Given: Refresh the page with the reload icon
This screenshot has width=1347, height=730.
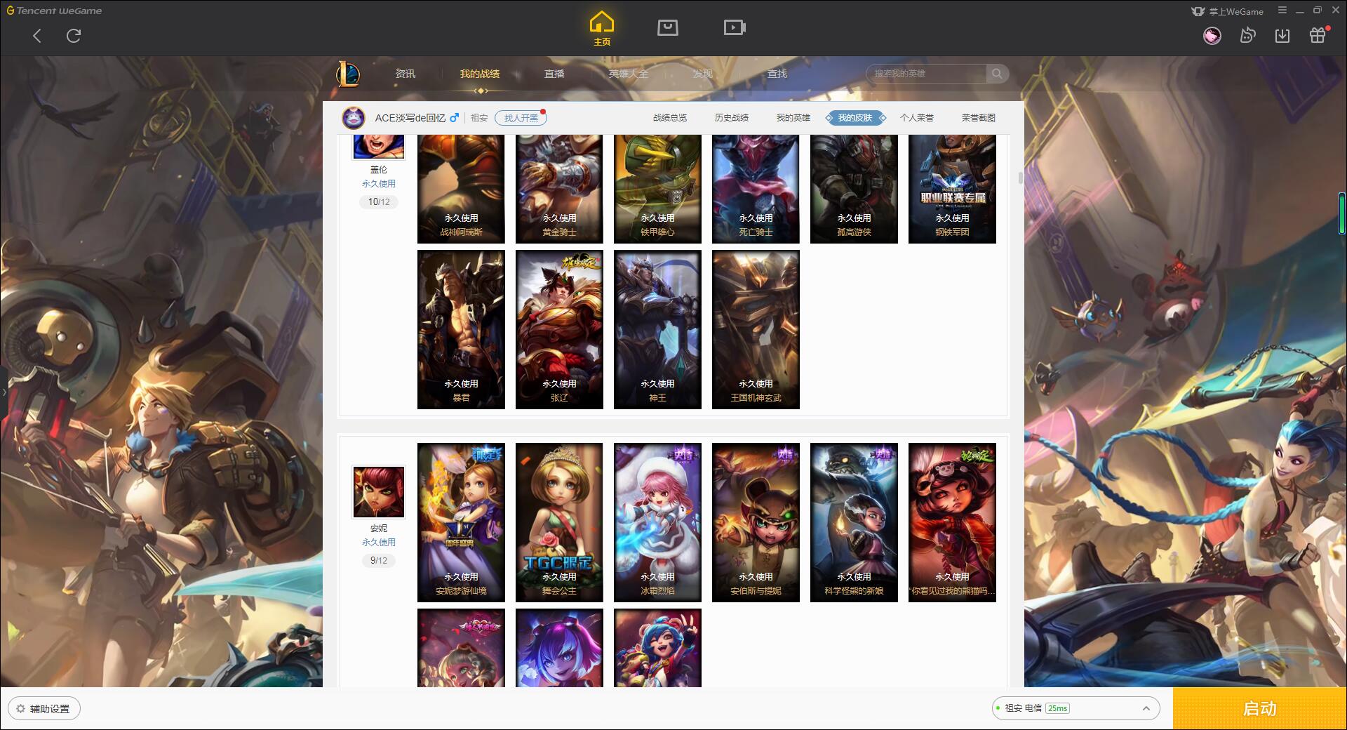Looking at the screenshot, I should tap(74, 36).
